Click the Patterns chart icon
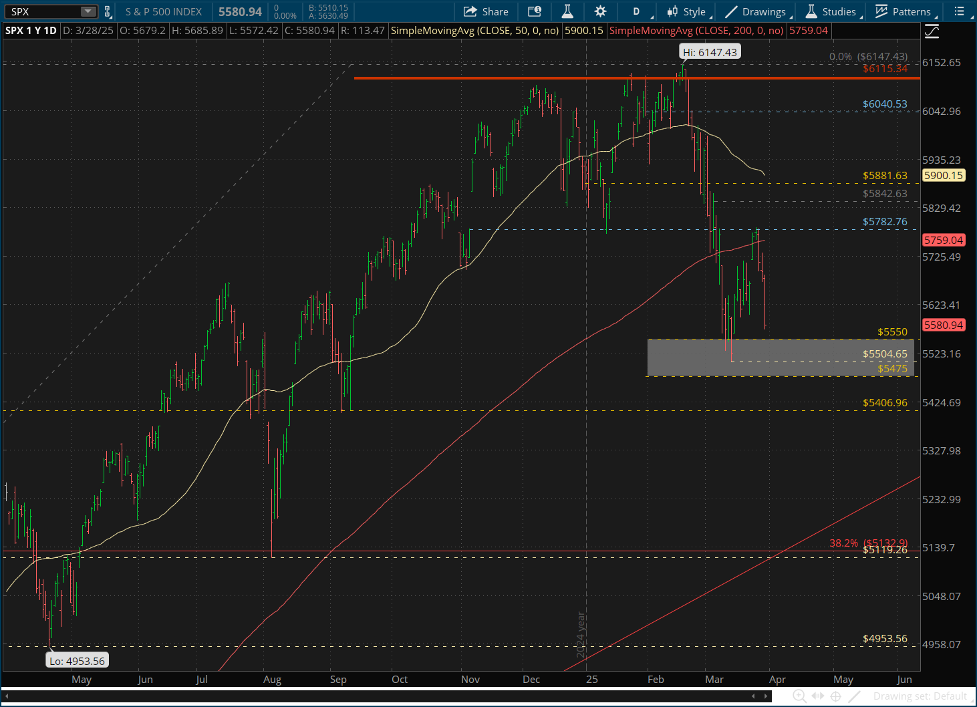 (881, 11)
